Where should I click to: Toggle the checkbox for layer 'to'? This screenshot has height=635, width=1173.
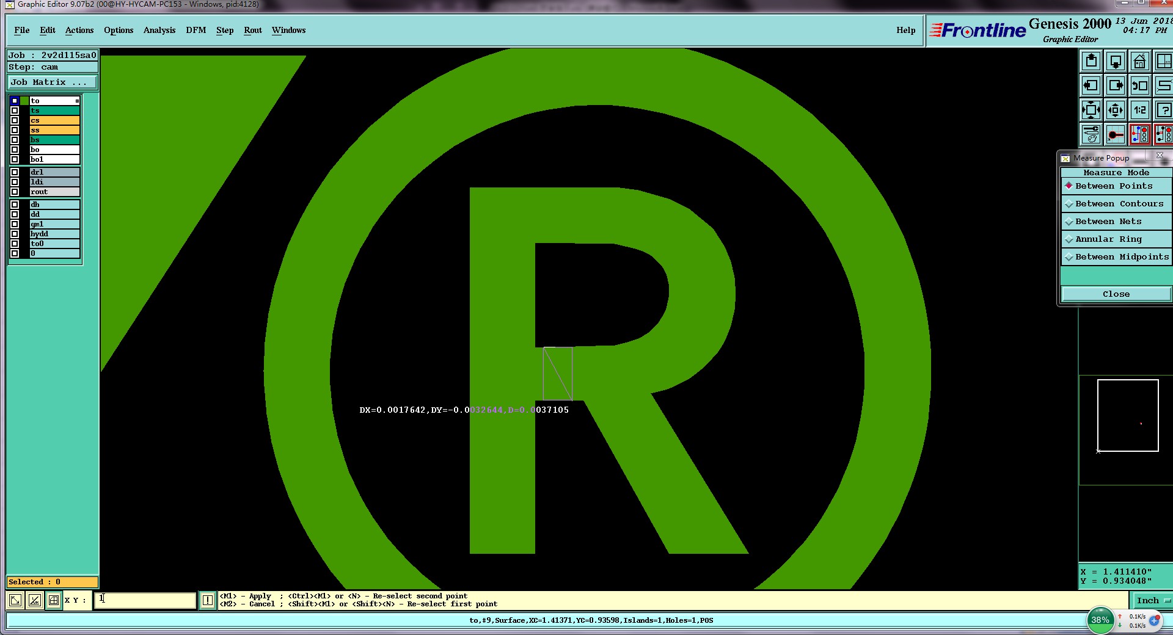click(x=15, y=101)
